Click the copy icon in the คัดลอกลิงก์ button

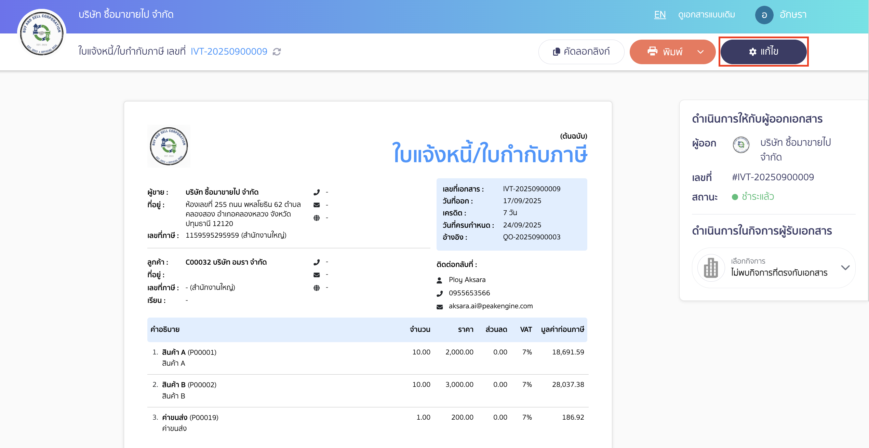pos(557,52)
